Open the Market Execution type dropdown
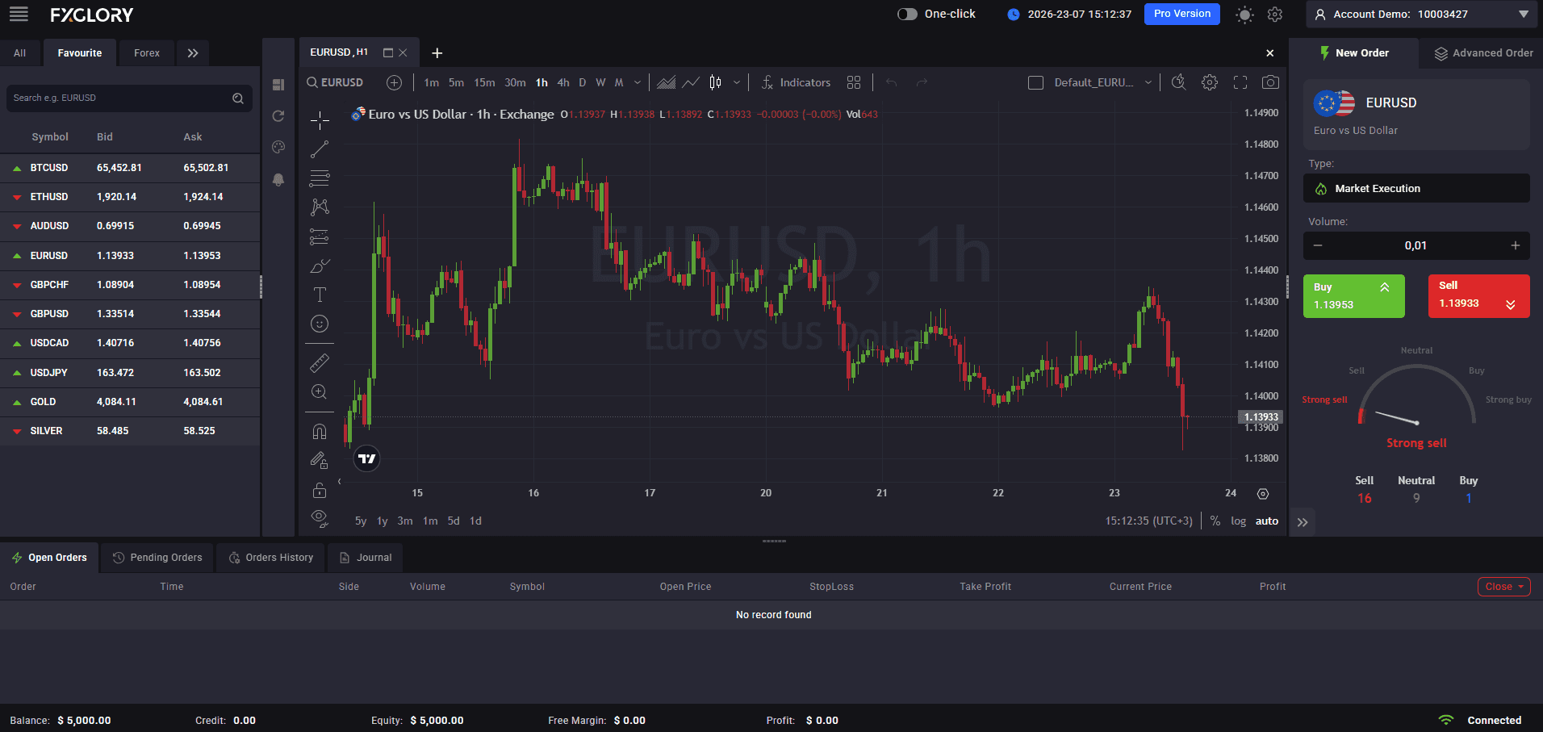The image size is (1543, 732). (x=1416, y=188)
